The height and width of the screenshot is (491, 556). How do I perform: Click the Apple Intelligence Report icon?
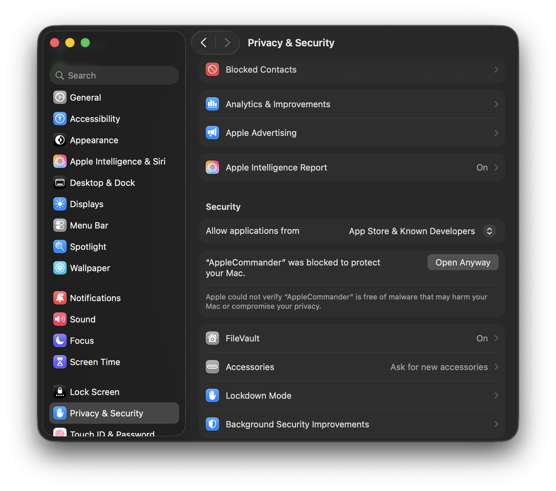[212, 168]
